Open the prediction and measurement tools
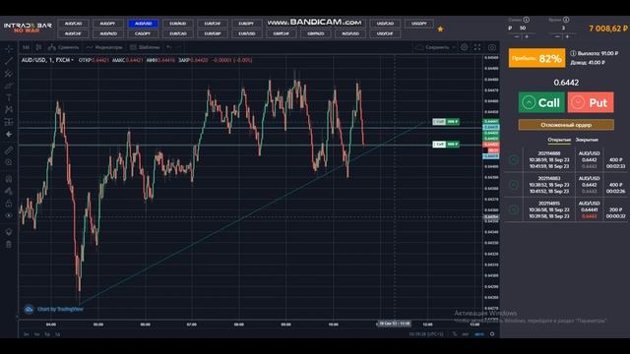The height and width of the screenshot is (354, 630). pos(9,122)
